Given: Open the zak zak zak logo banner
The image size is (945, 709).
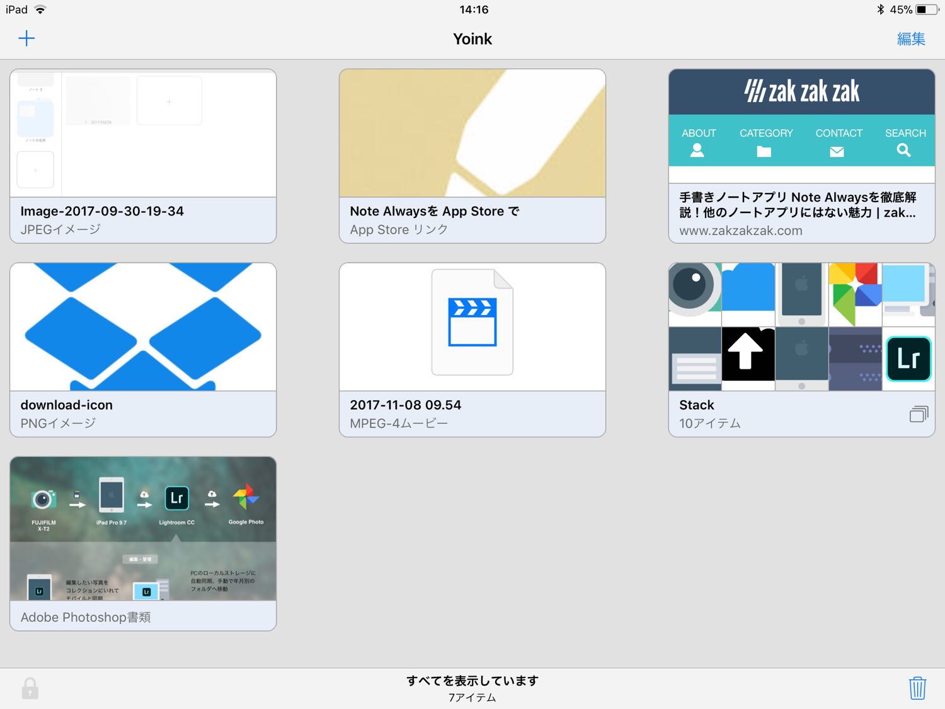Looking at the screenshot, I should [802, 92].
